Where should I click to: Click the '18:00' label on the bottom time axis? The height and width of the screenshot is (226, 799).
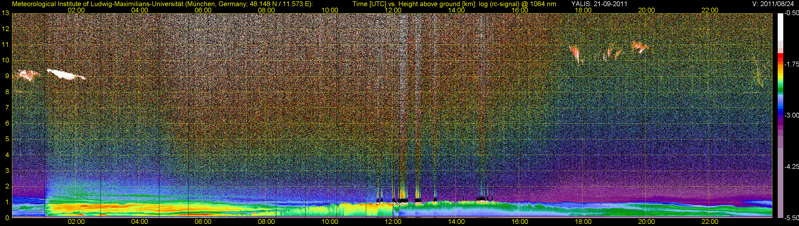point(583,222)
